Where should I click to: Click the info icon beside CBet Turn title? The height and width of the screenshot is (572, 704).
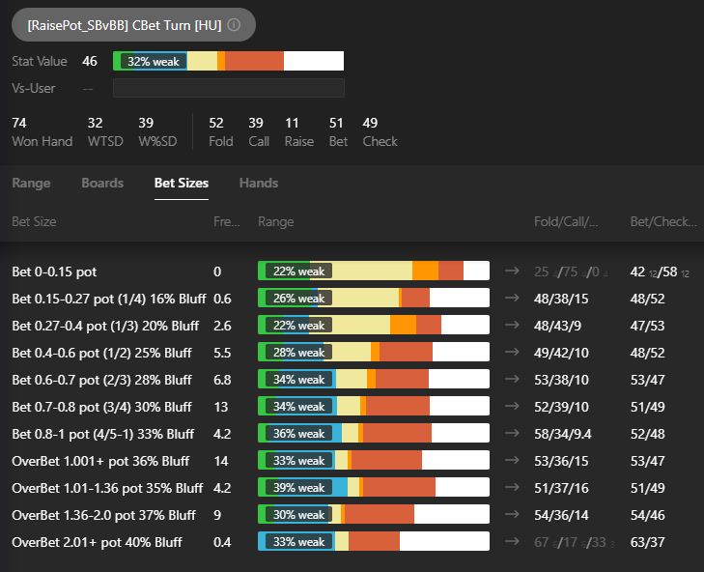(234, 25)
